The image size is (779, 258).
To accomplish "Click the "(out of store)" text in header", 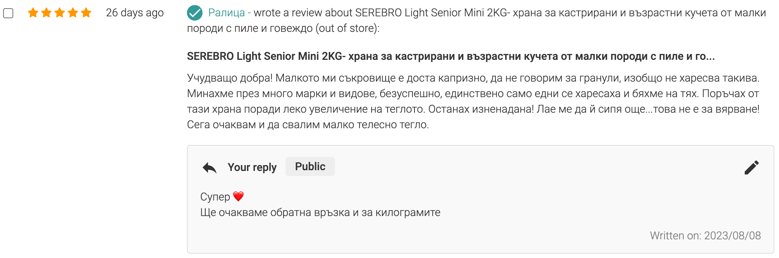I will coord(347,28).
